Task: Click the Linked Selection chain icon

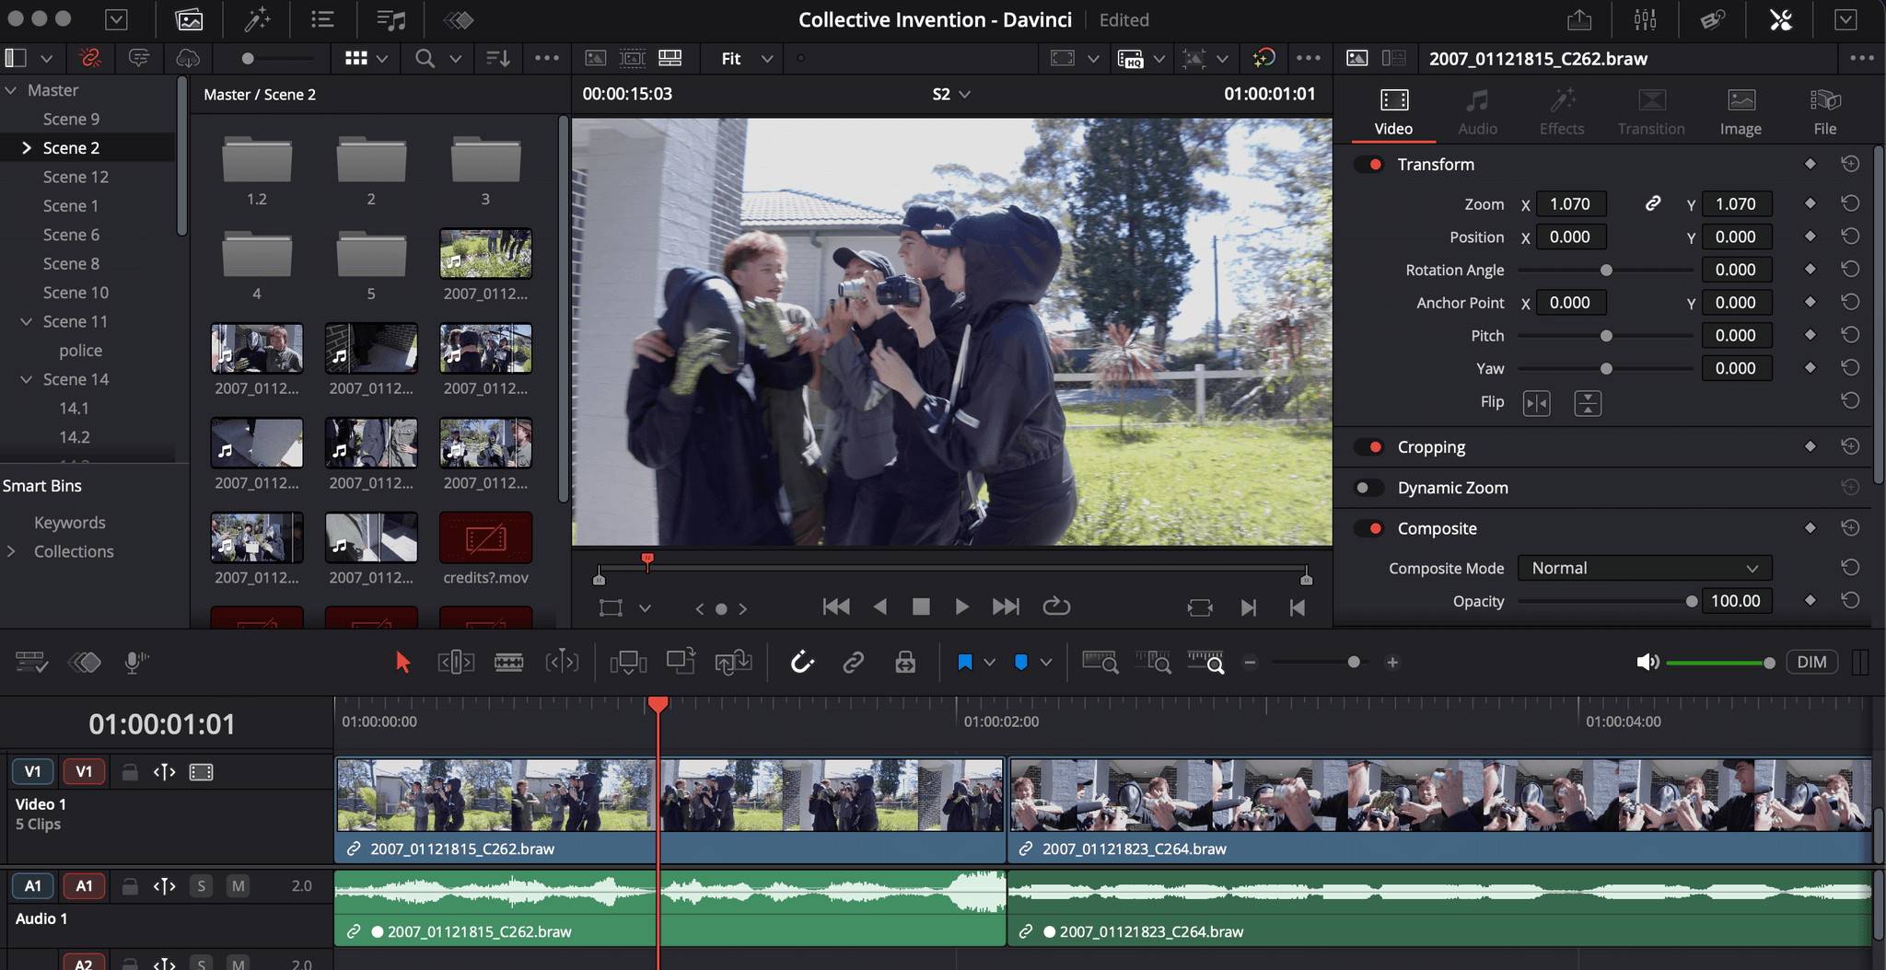Action: (x=854, y=663)
